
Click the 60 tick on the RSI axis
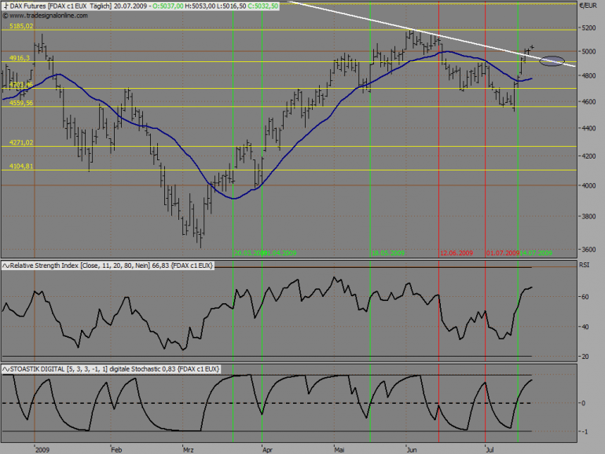pyautogui.click(x=585, y=297)
